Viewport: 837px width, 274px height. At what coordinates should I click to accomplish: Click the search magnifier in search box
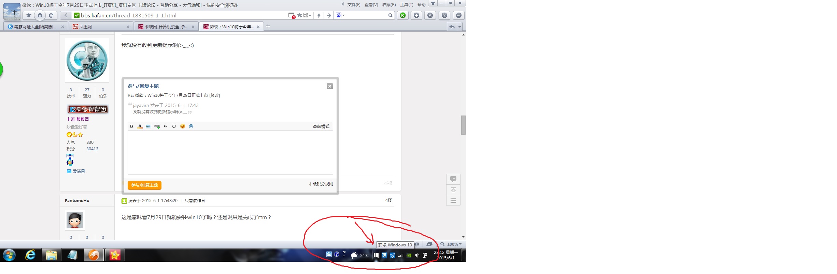[390, 15]
